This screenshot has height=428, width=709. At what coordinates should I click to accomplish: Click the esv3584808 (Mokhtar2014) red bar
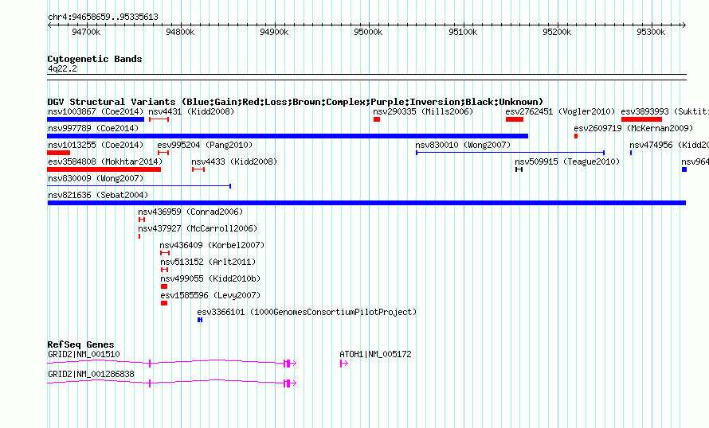[104, 169]
